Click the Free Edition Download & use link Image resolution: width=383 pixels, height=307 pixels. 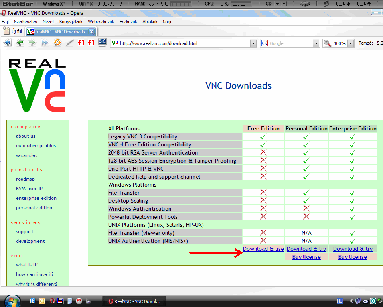pyautogui.click(x=263, y=249)
